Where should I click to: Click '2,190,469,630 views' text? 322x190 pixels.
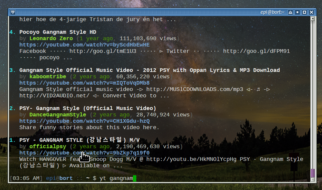[x=148, y=147]
